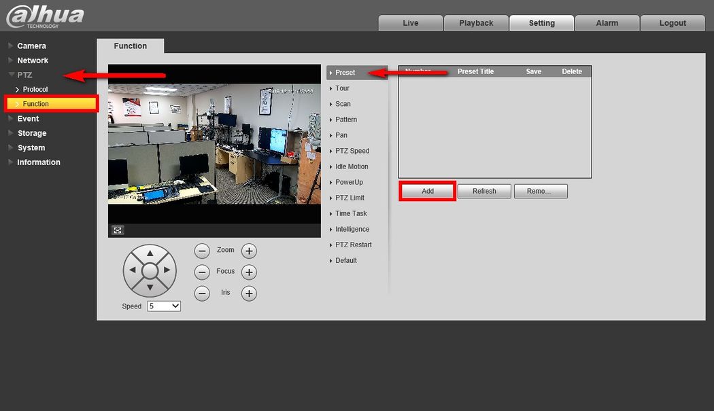Screen dimensions: 714x411
Task: Expand the Event menu section
Action: (x=28, y=119)
